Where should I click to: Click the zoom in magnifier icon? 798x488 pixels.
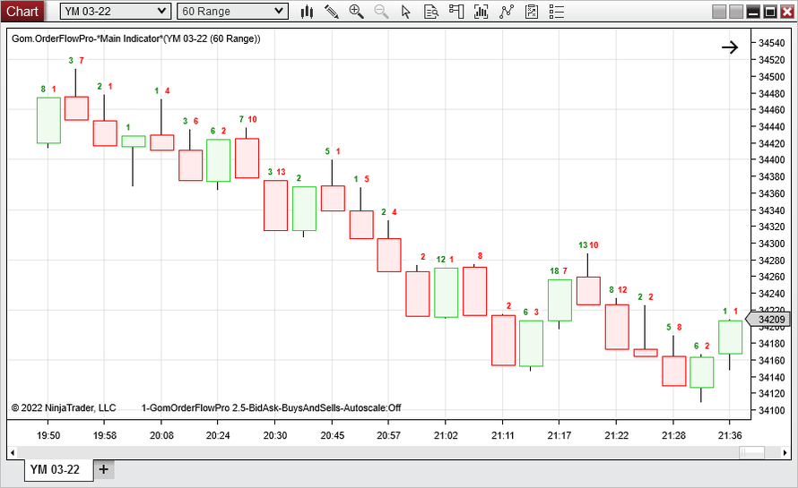coord(356,11)
